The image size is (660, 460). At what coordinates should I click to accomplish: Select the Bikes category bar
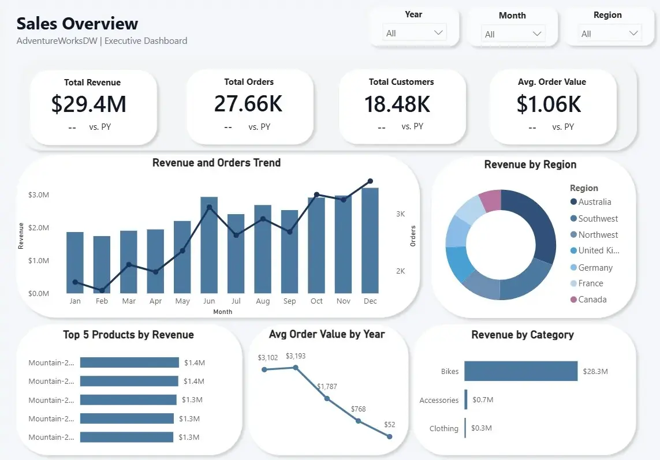click(x=521, y=371)
